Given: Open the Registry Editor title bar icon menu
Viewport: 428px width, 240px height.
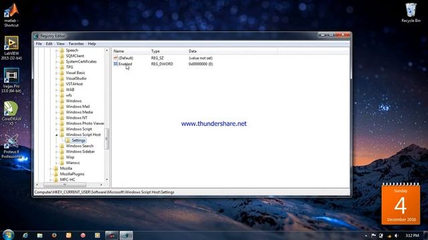Looking at the screenshot, I should point(36,36).
